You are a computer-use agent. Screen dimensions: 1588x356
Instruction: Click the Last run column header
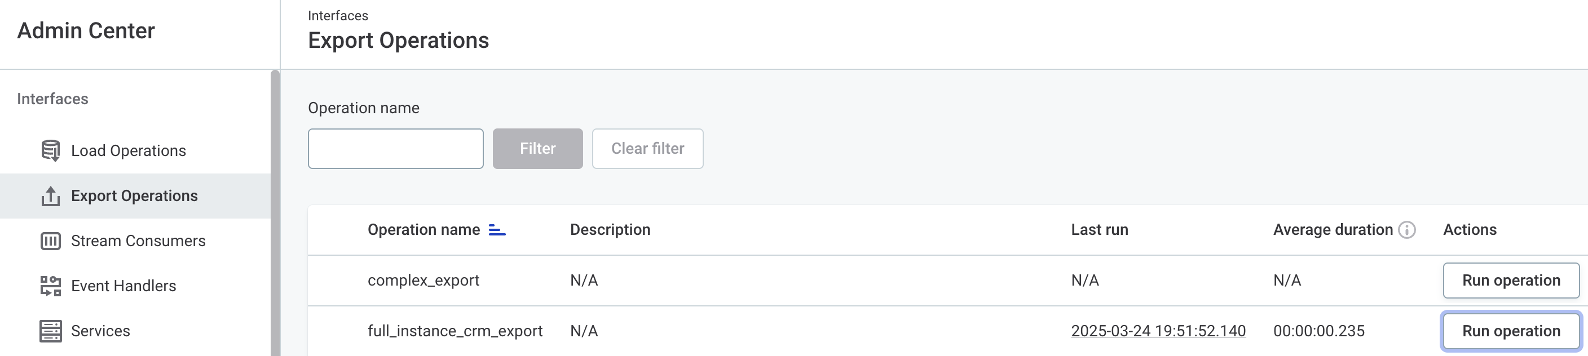pos(1099,230)
